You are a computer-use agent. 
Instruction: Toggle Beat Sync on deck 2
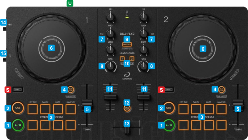pos(222,90)
